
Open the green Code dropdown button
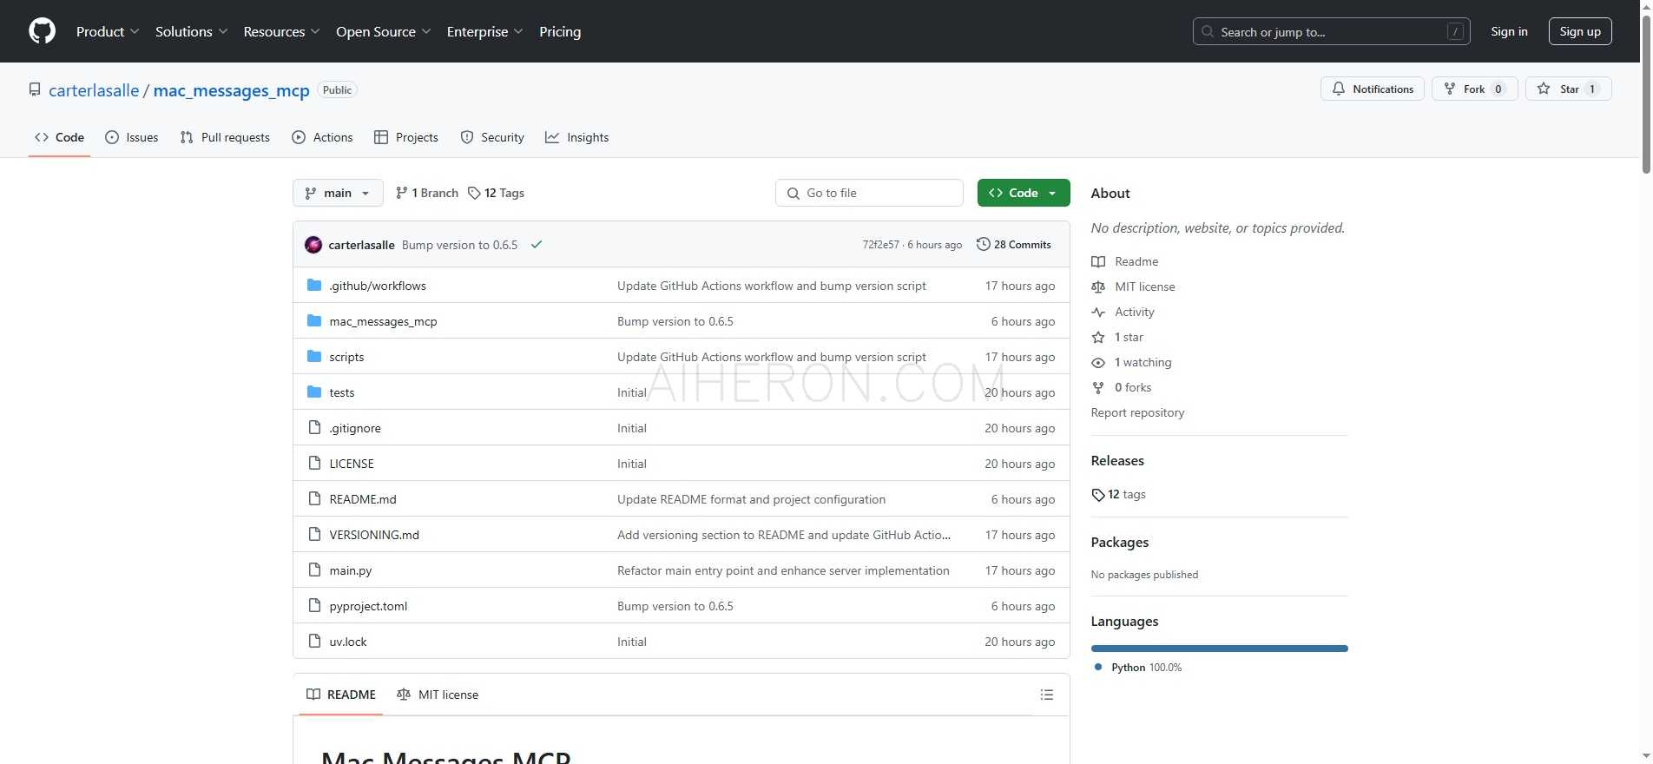[1024, 193]
